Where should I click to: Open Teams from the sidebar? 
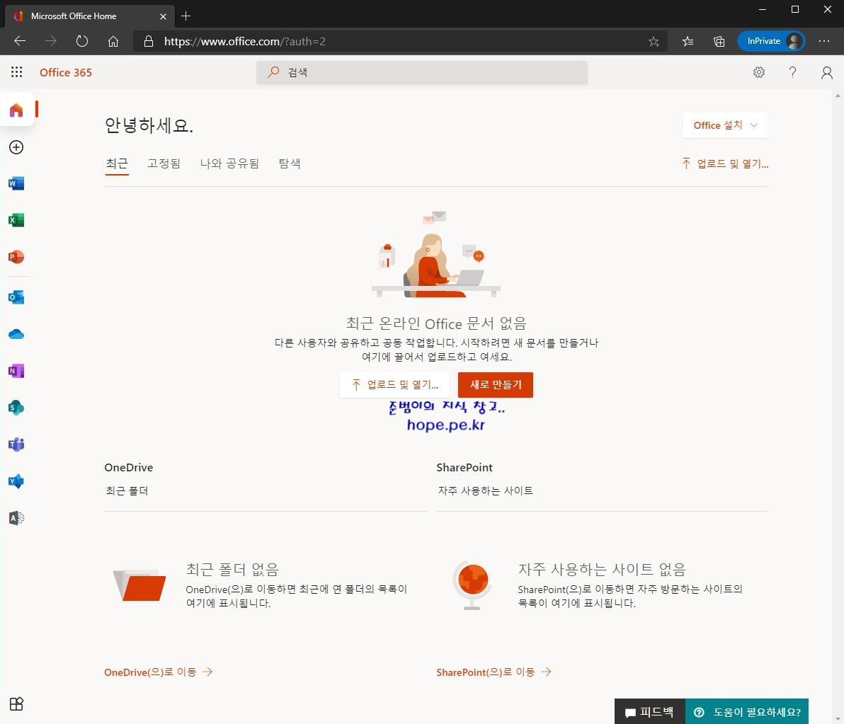16,444
